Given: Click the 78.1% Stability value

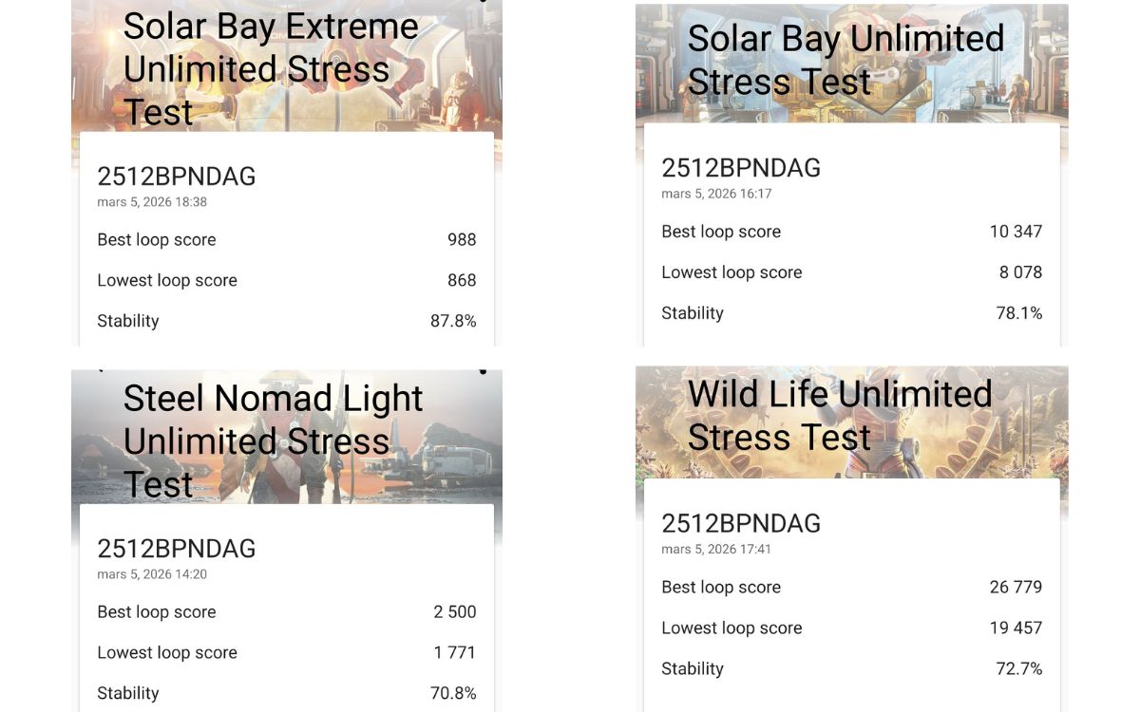Looking at the screenshot, I should [1020, 312].
